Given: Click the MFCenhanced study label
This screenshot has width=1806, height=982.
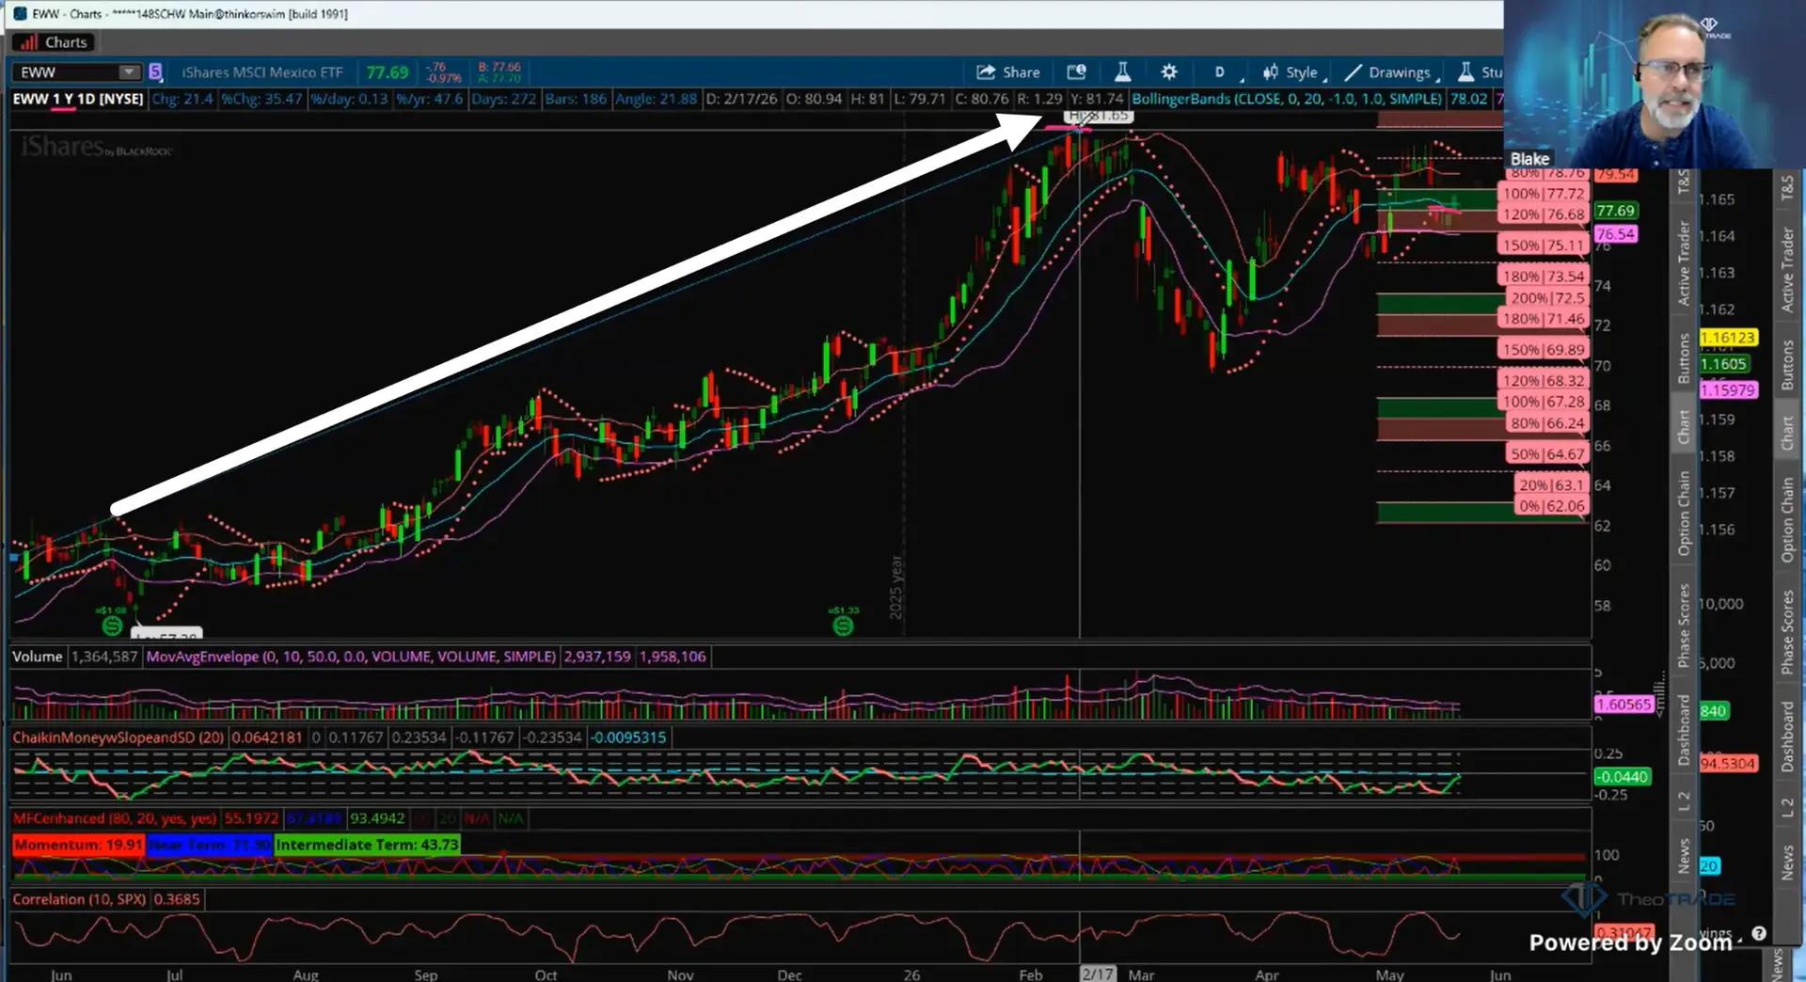Looking at the screenshot, I should 115,818.
